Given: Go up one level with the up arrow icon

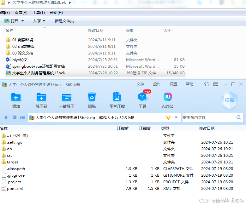Looking at the screenshot, I should pos(6,117).
